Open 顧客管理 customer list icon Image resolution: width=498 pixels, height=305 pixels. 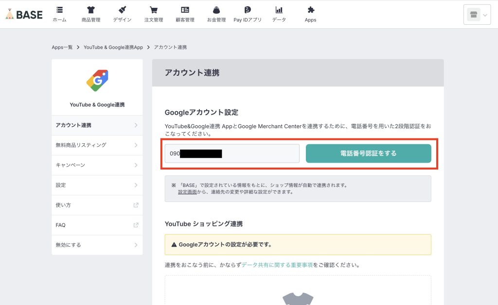point(185,10)
